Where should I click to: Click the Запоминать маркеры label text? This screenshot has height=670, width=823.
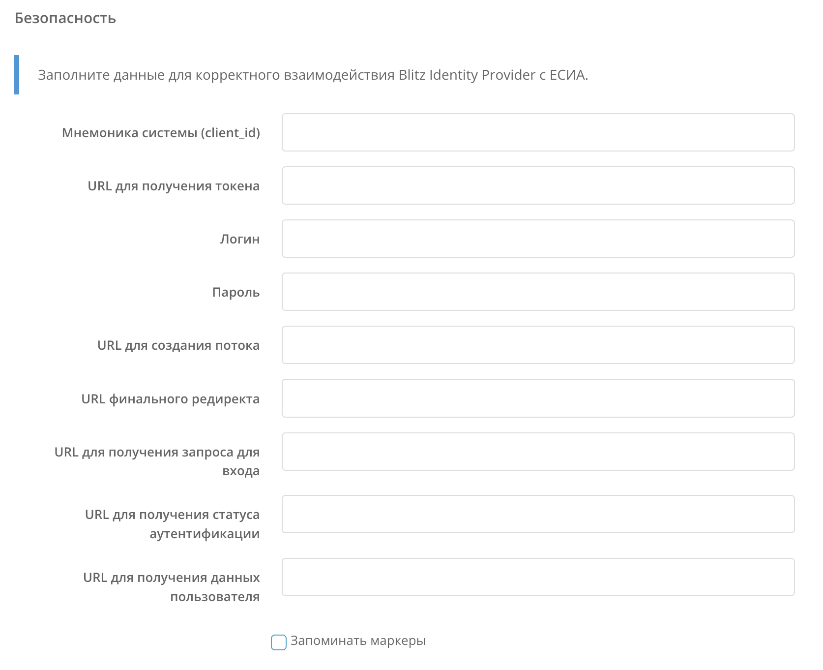[x=358, y=641]
